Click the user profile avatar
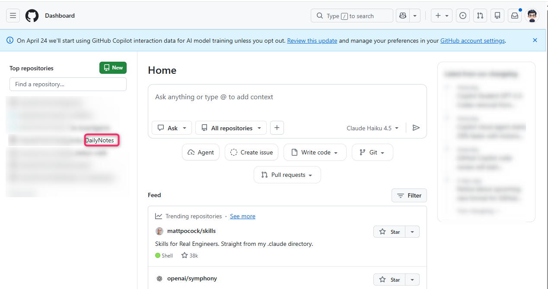 (532, 16)
